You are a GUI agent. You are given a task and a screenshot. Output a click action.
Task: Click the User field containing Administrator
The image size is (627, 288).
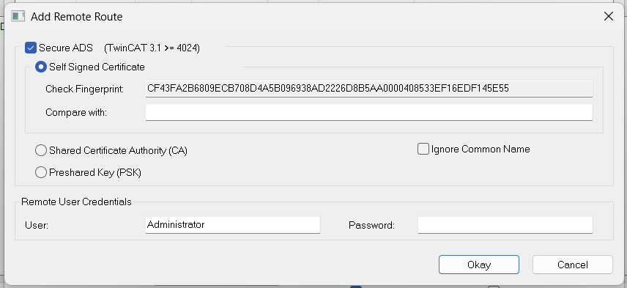pyautogui.click(x=233, y=225)
